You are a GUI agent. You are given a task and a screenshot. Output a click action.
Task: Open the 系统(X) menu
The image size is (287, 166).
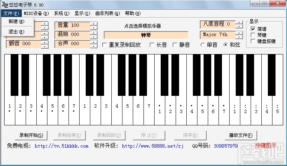point(62,13)
